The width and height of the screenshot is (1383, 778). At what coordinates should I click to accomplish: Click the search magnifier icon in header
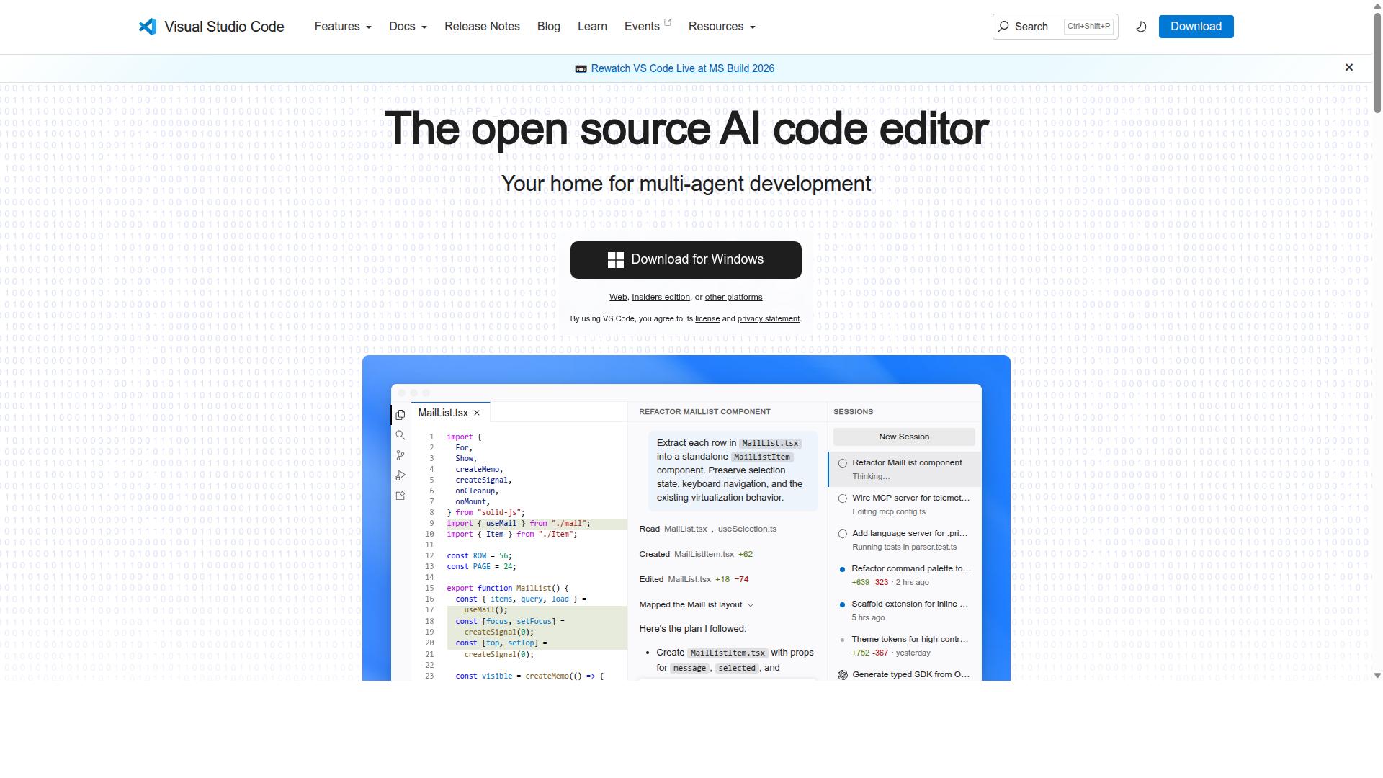[1003, 27]
